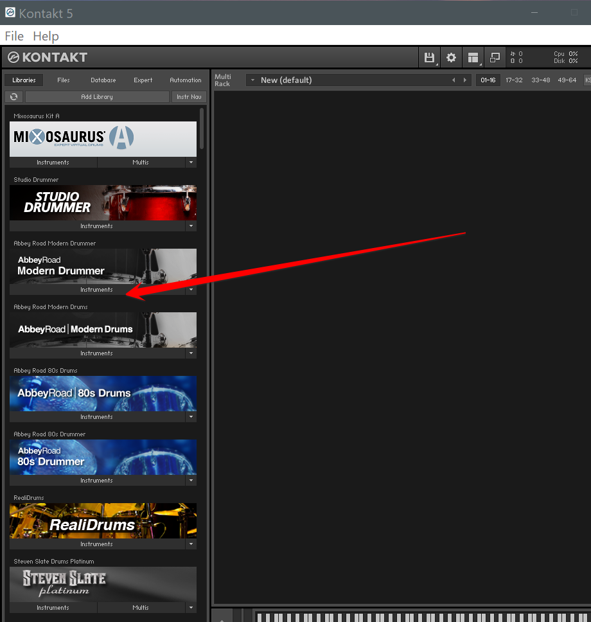Click AbbeyRoad Modern Drums banner
This screenshot has height=622, width=591.
pyautogui.click(x=103, y=330)
